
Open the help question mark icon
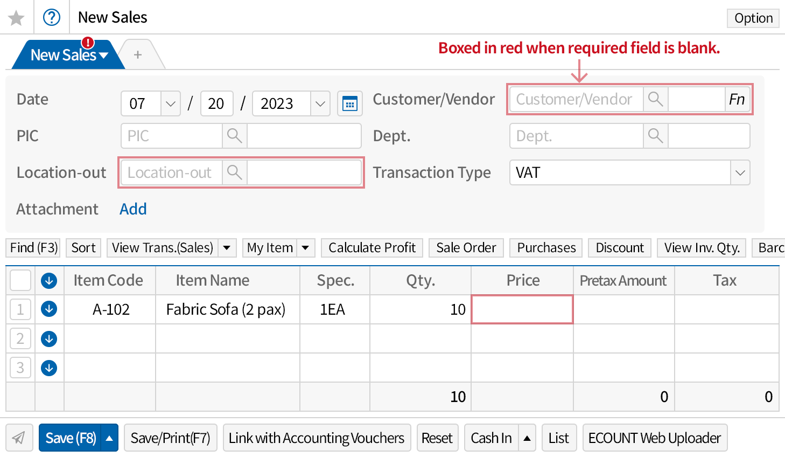pos(52,18)
